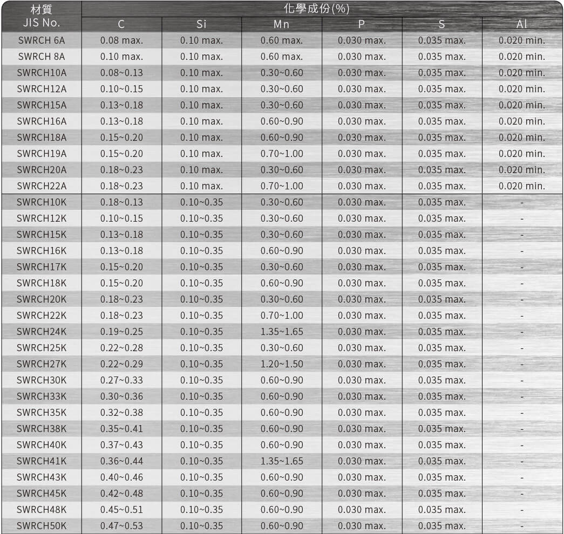Select the Si column header
The width and height of the screenshot is (564, 534).
(201, 24)
